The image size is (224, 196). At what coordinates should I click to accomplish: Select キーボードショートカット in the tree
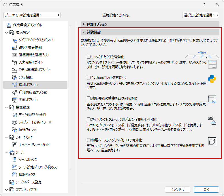[34, 145]
